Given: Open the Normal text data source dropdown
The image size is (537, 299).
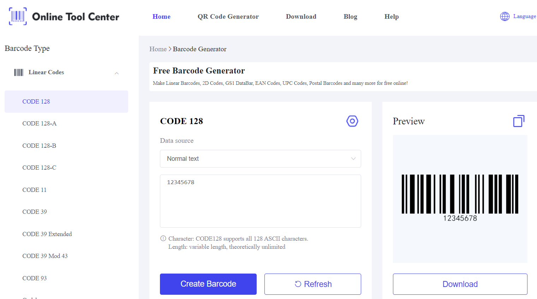Looking at the screenshot, I should 260,159.
